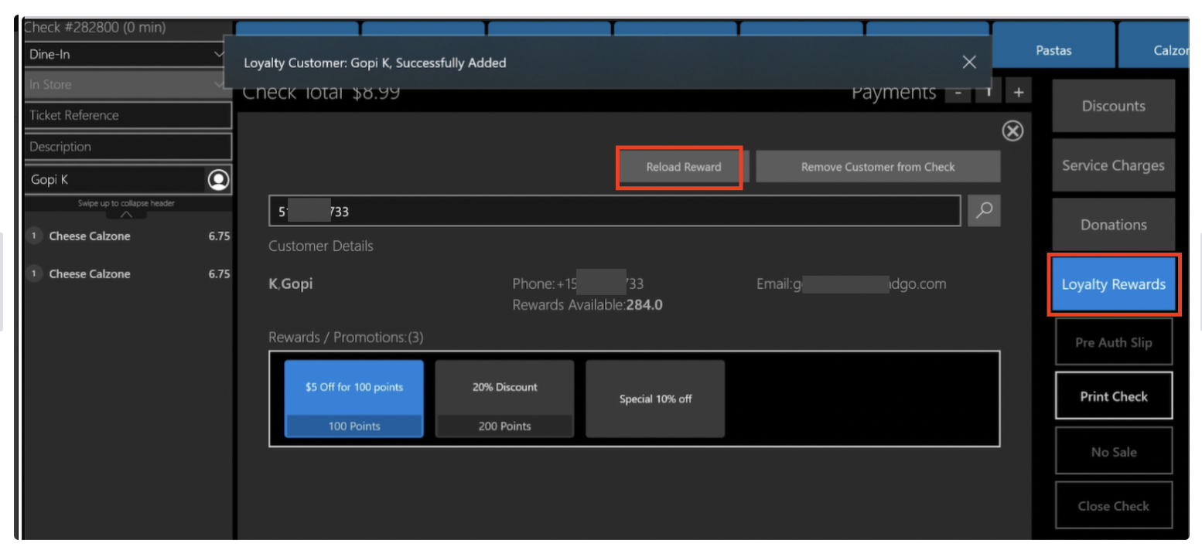
Task: Click the customer profile icon beside Gopi K
Action: point(218,180)
